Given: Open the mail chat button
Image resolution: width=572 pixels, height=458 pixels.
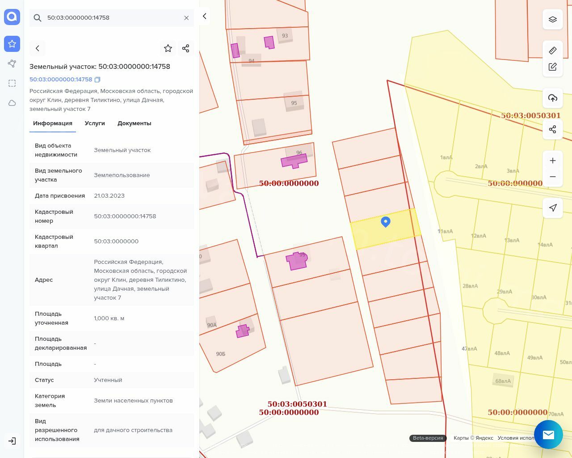Looking at the screenshot, I should point(548,434).
